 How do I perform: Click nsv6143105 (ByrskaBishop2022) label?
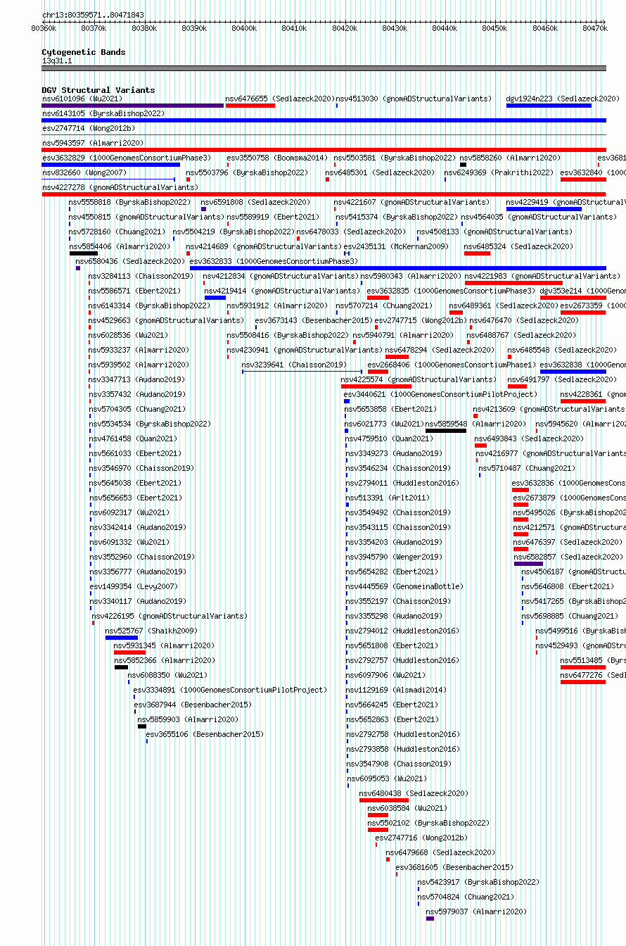(x=103, y=113)
